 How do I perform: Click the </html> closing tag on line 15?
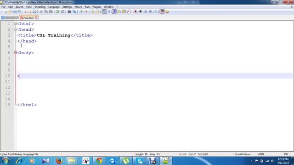[x=27, y=105]
